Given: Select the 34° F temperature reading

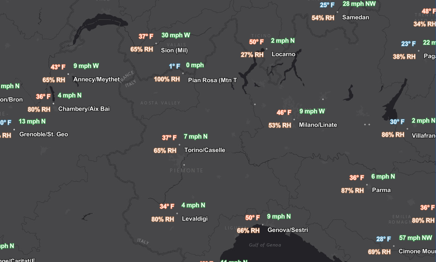Looking at the screenshot, I should (167, 206).
